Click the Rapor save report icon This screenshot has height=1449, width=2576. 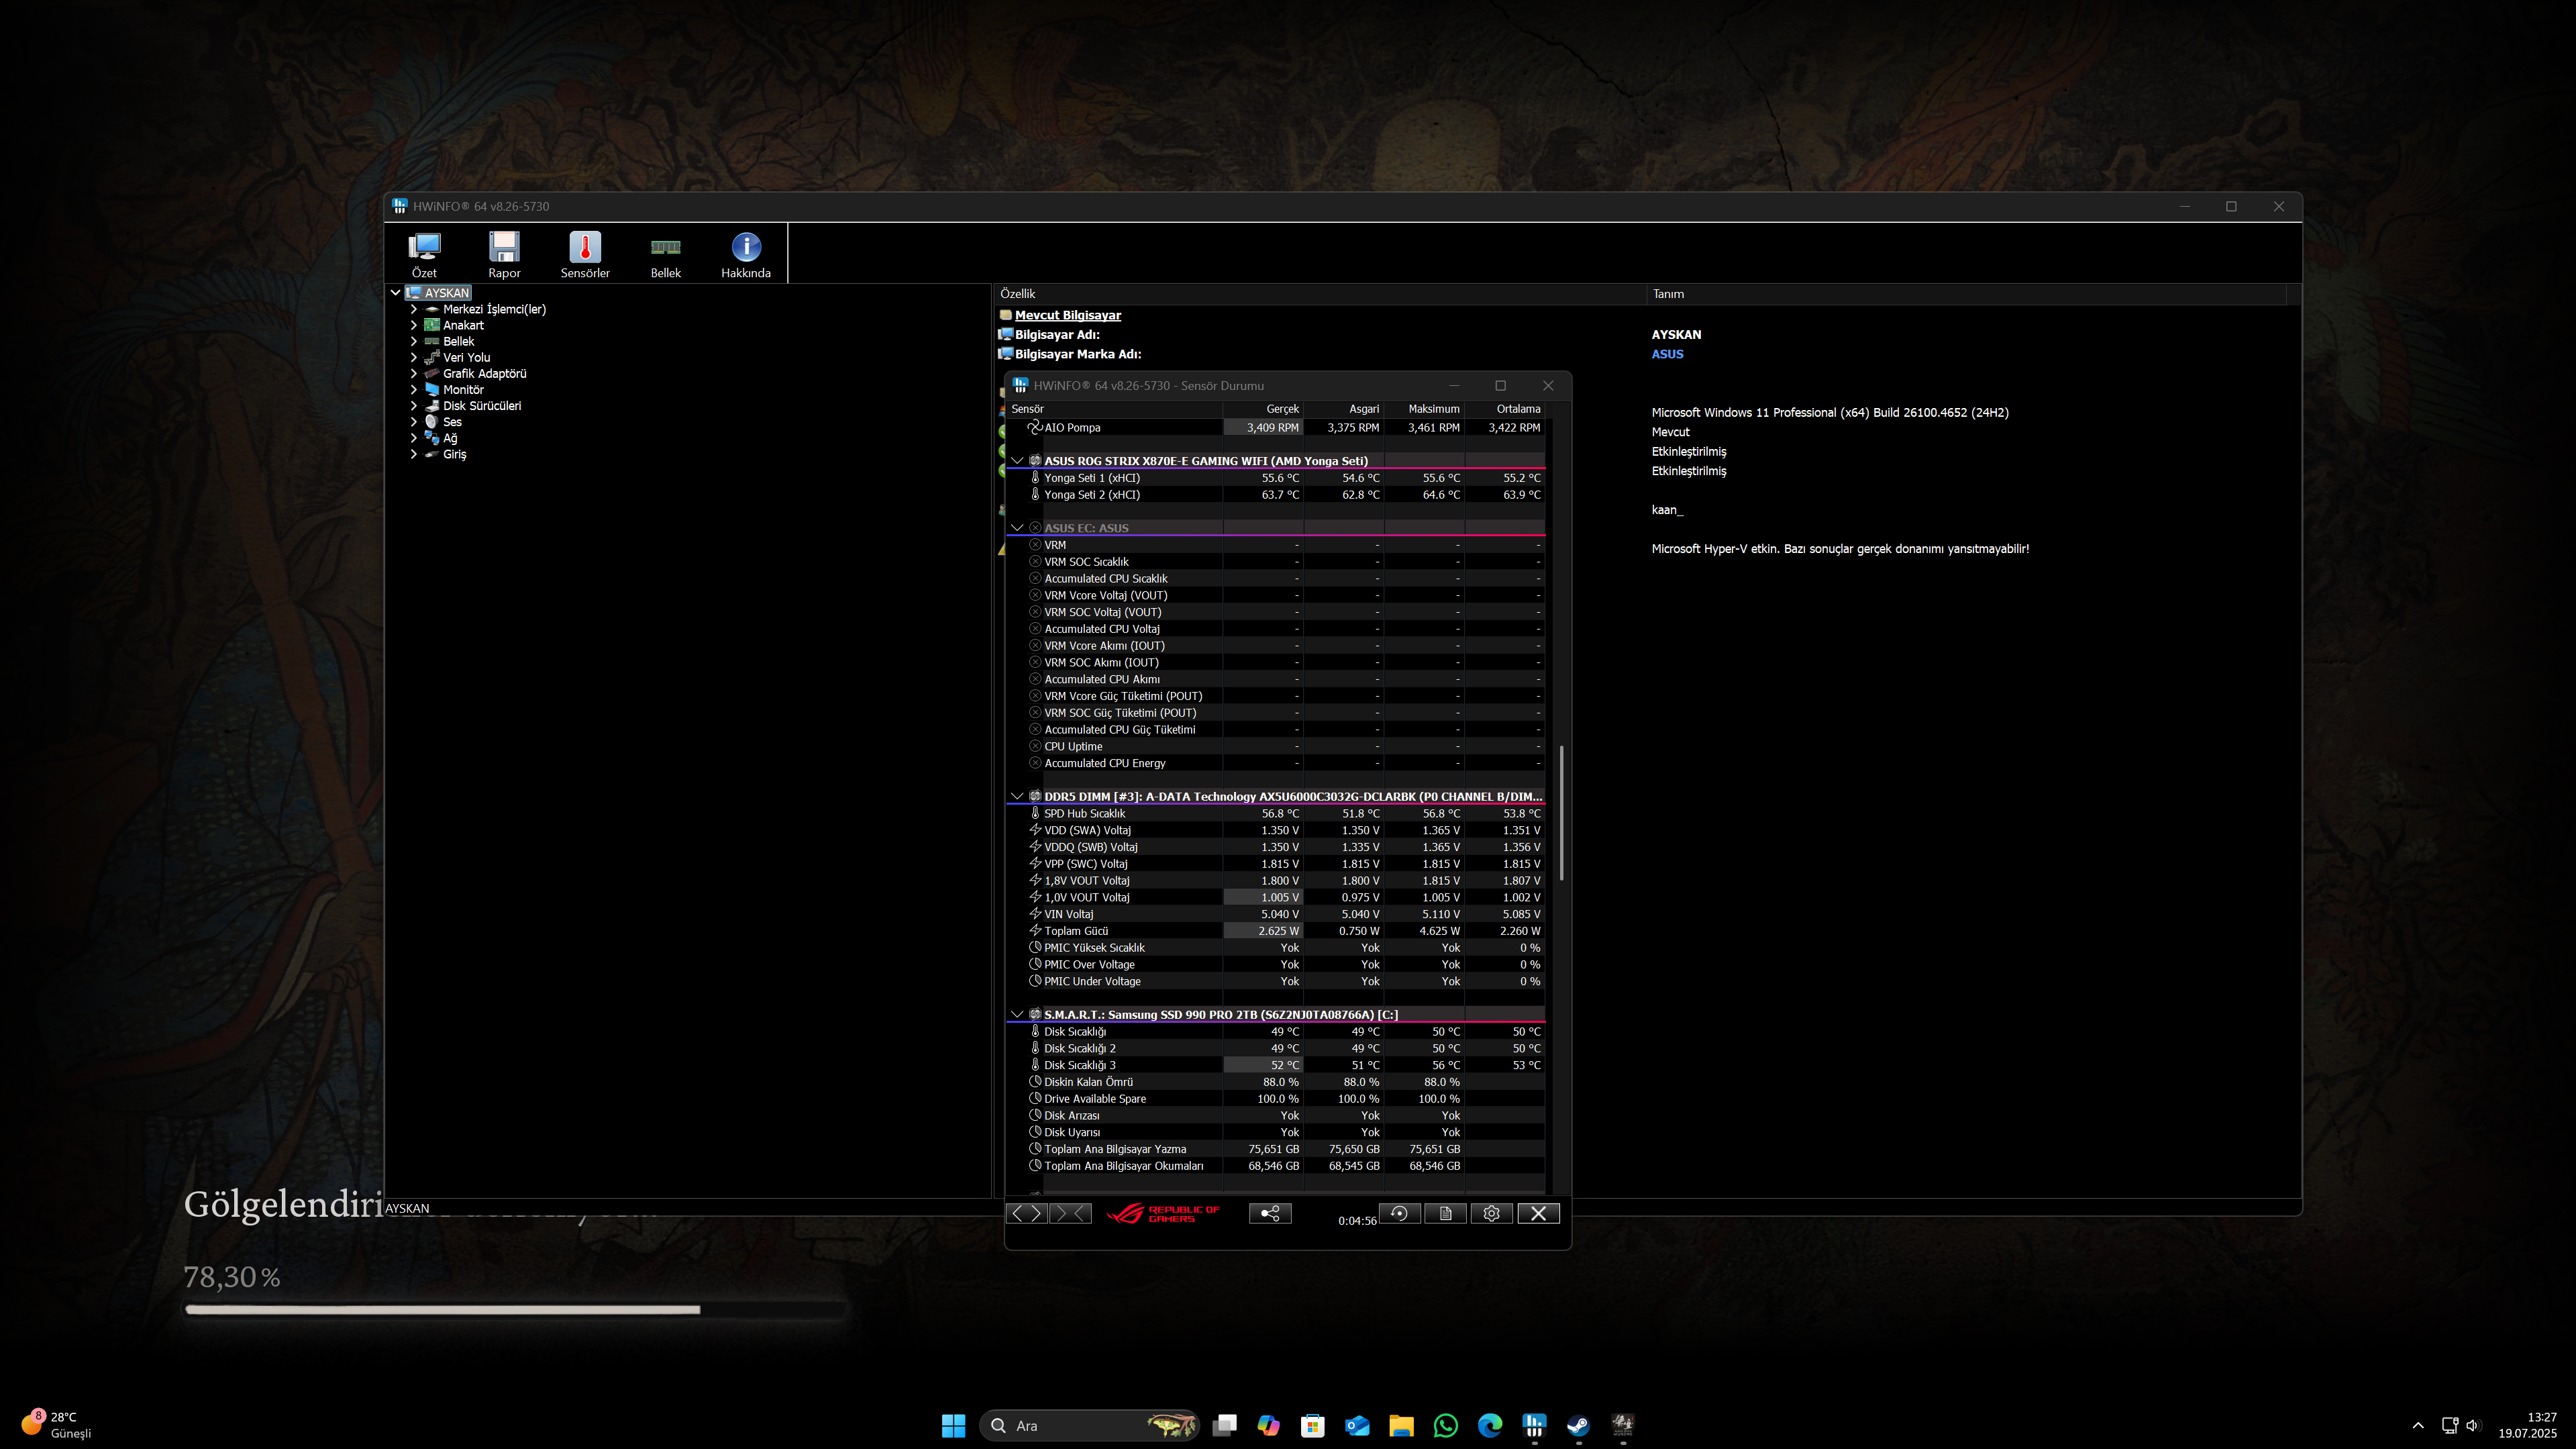[x=504, y=254]
